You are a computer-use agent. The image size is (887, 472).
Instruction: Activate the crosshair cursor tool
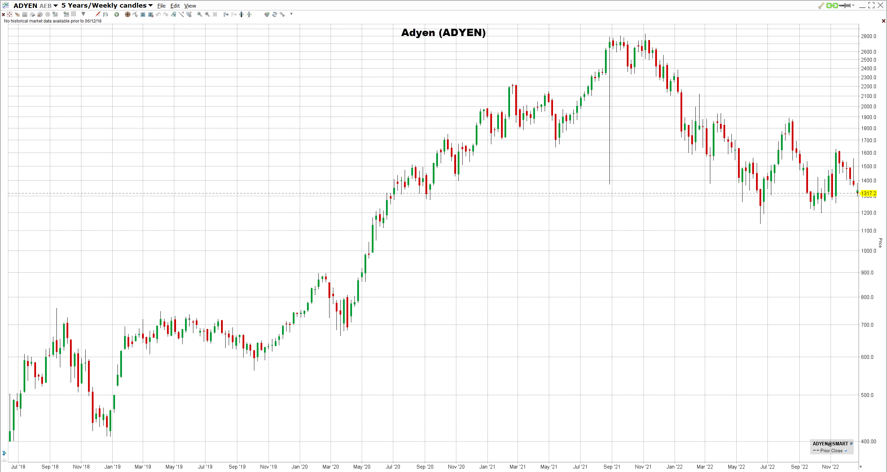point(128,14)
